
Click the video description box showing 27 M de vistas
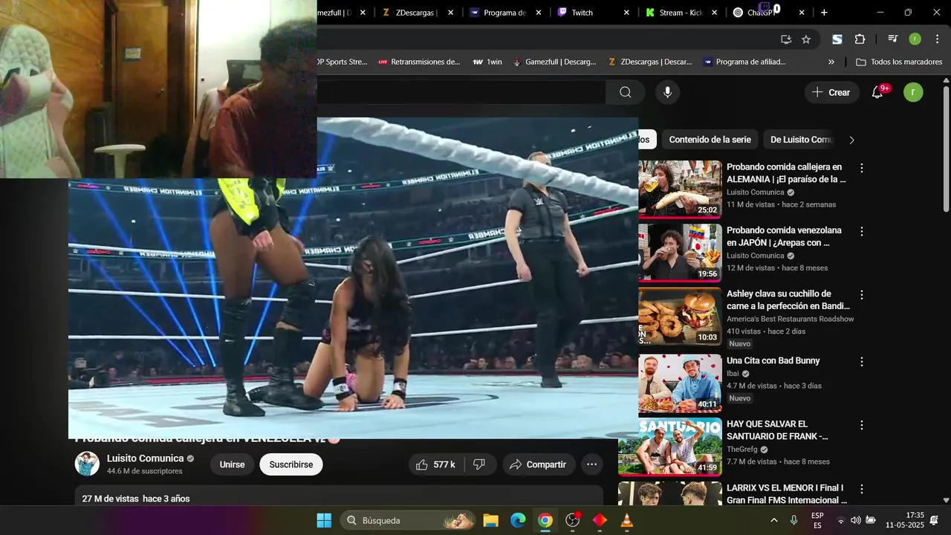339,496
